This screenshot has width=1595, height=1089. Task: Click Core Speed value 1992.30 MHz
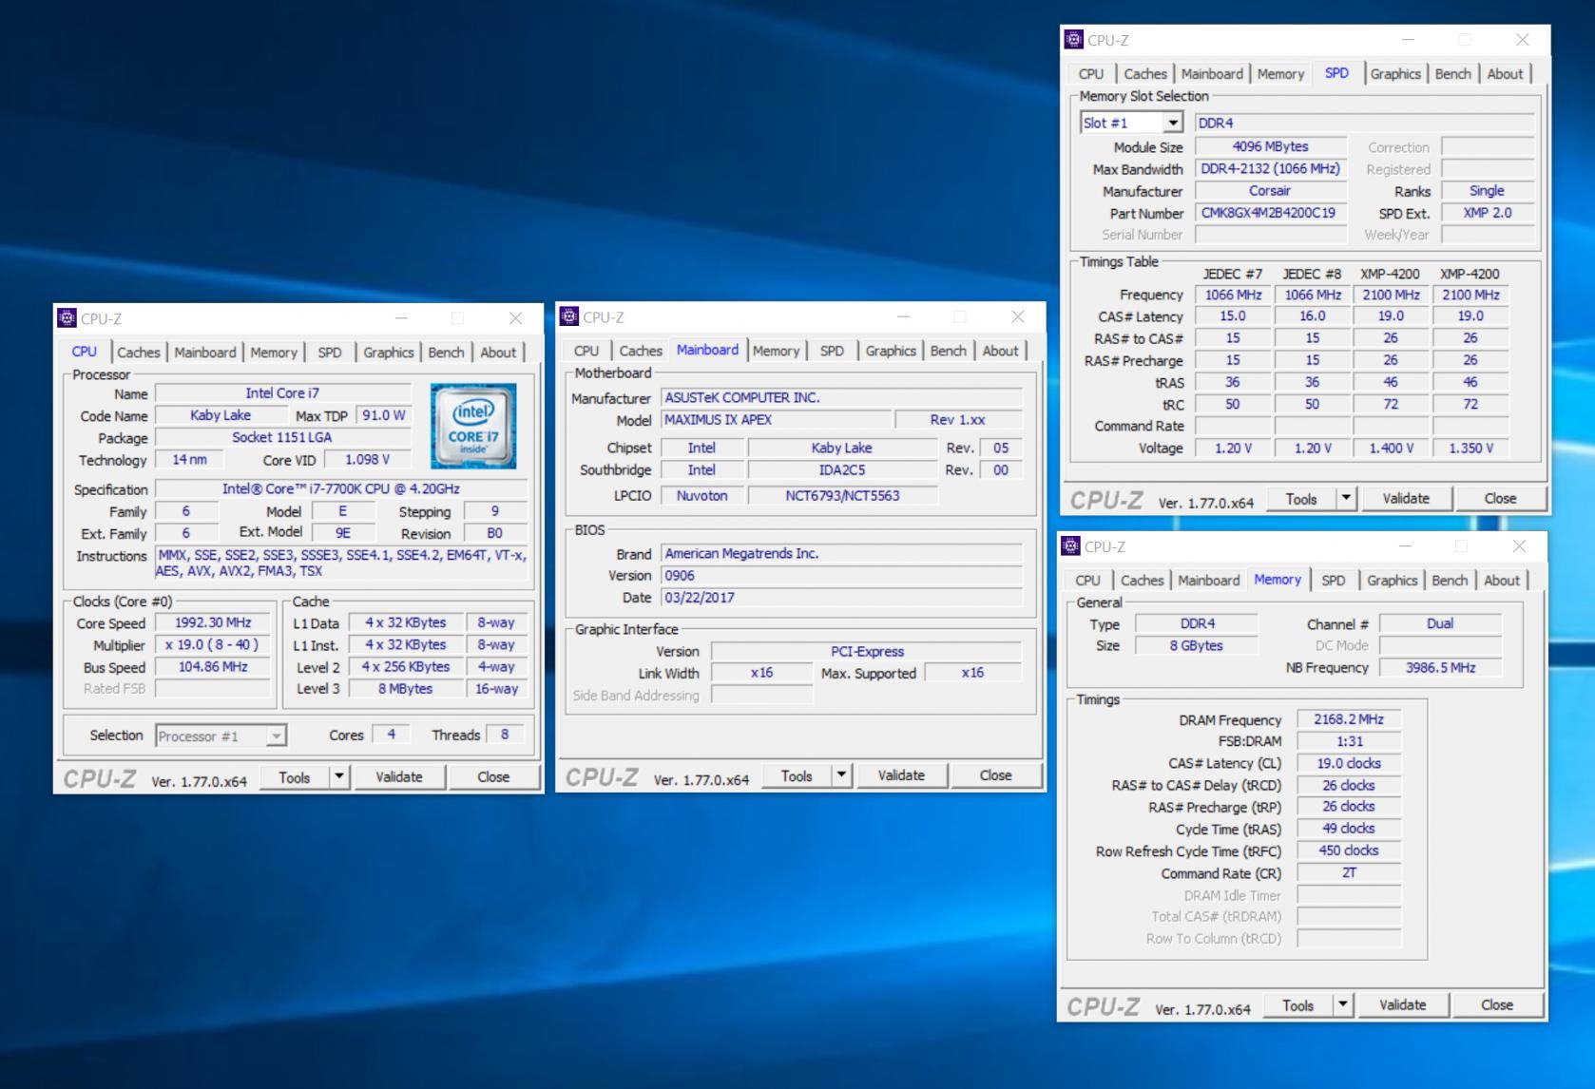213,622
